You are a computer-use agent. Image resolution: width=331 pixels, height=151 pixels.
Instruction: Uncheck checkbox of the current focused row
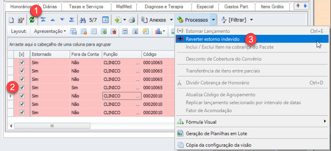[x=22, y=96]
